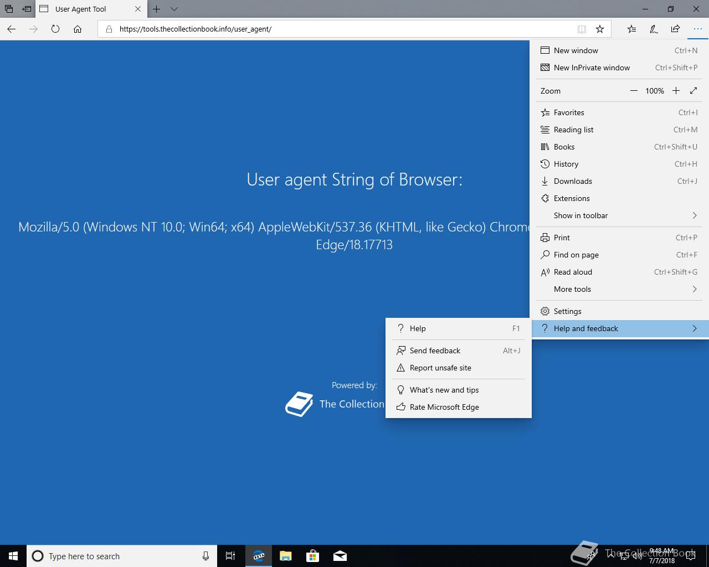Close Settings and more ellipsis menu button

click(x=697, y=29)
